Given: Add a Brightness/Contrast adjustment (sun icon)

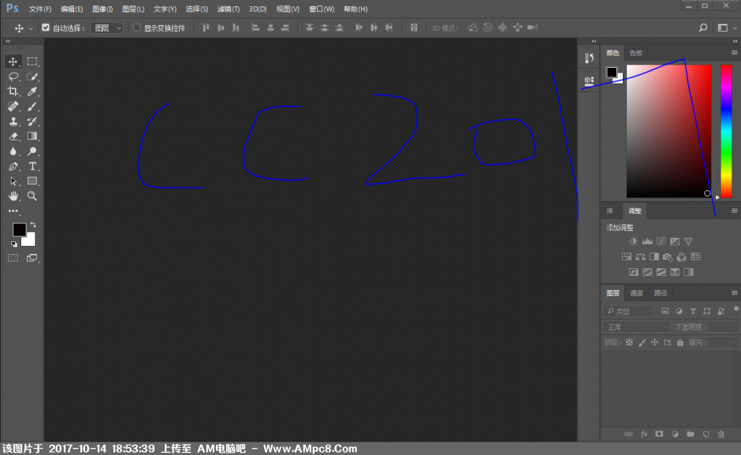Looking at the screenshot, I should tap(633, 241).
